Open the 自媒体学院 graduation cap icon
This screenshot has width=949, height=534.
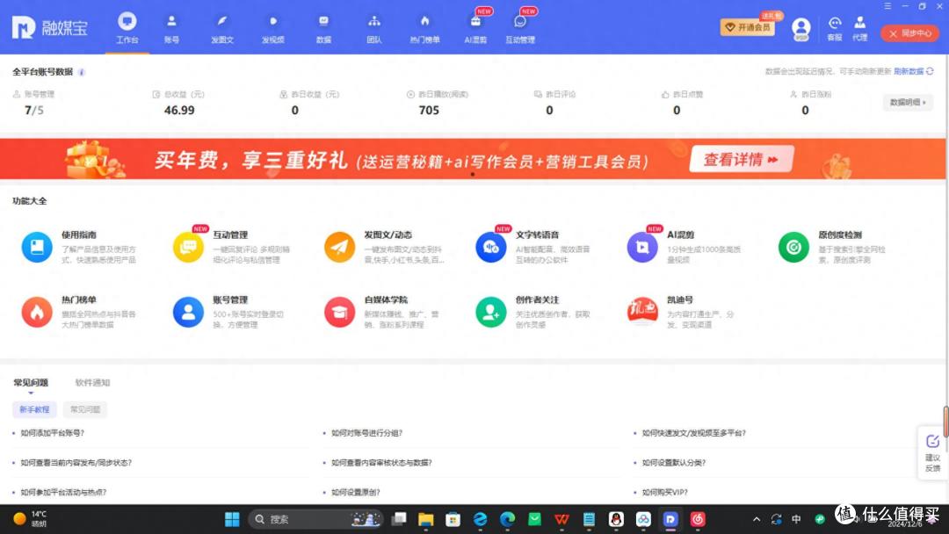[339, 312]
